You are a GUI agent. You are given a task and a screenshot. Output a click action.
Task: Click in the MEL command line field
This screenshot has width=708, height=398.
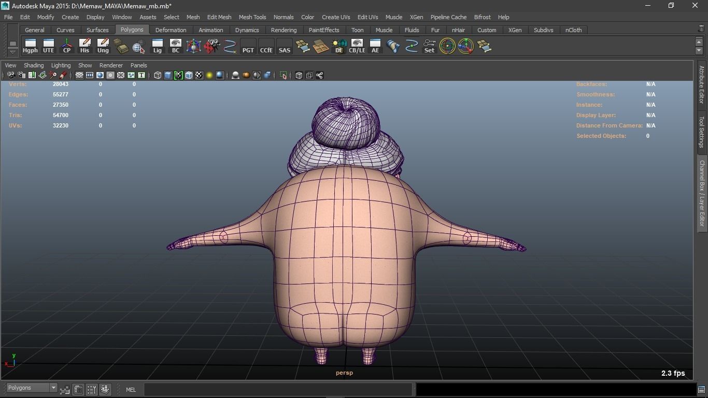click(278, 390)
